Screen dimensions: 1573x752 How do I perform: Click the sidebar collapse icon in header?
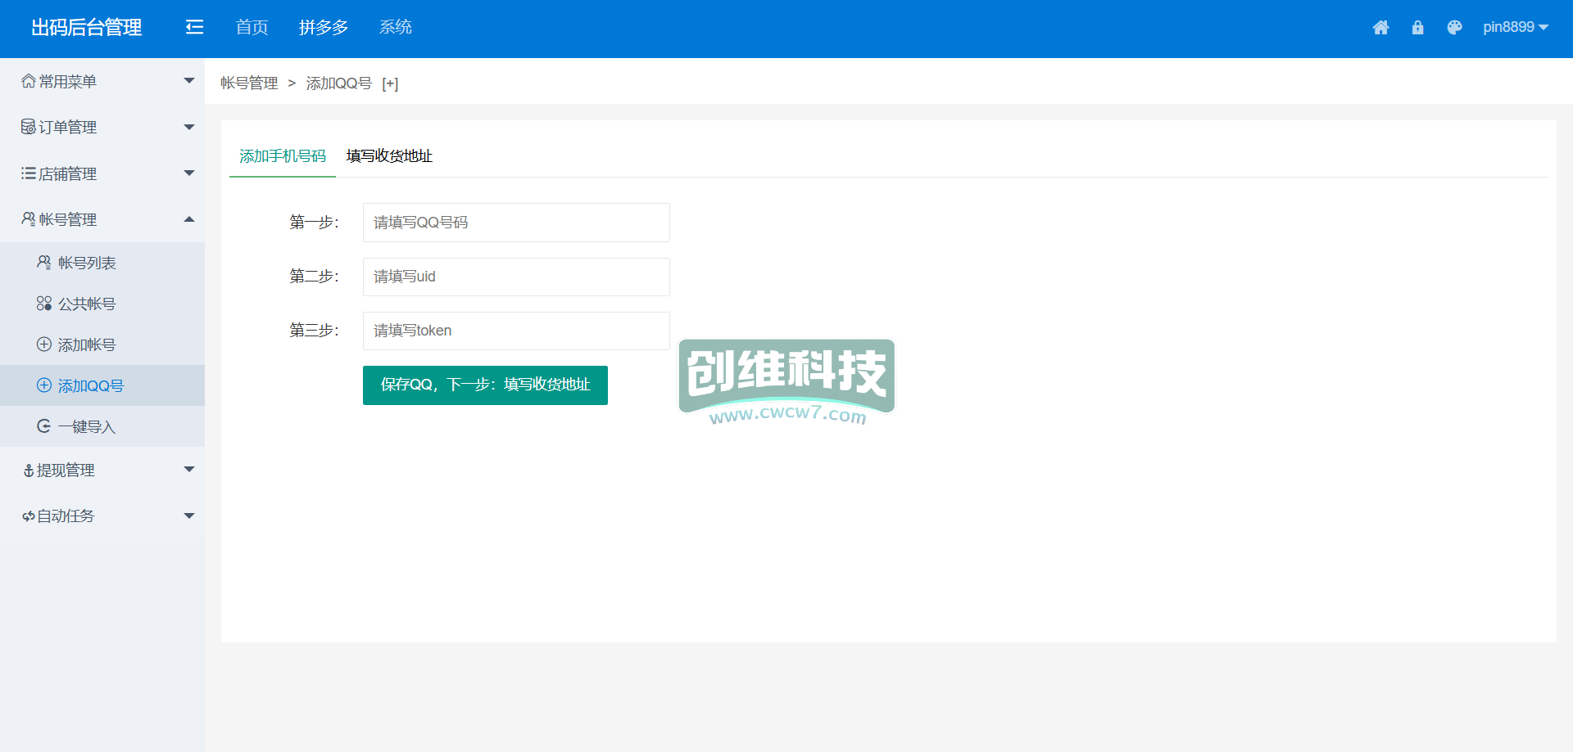click(194, 28)
